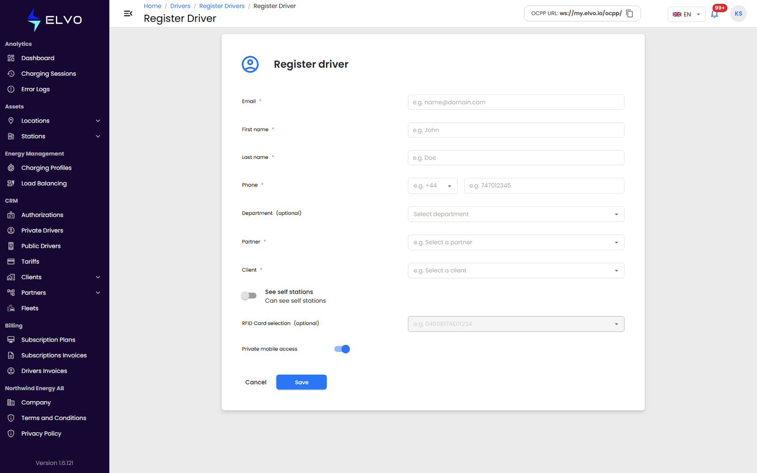This screenshot has height=473, width=757.
Task: Click the Error Logs alert icon
Action: tap(11, 89)
